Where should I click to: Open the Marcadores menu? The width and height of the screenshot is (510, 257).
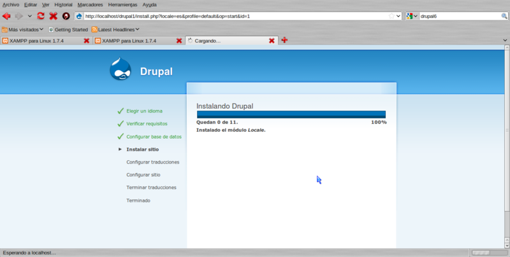click(90, 4)
